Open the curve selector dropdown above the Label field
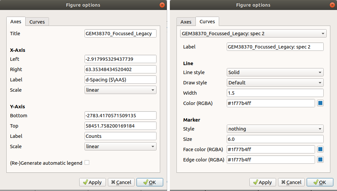 [x=253, y=34]
